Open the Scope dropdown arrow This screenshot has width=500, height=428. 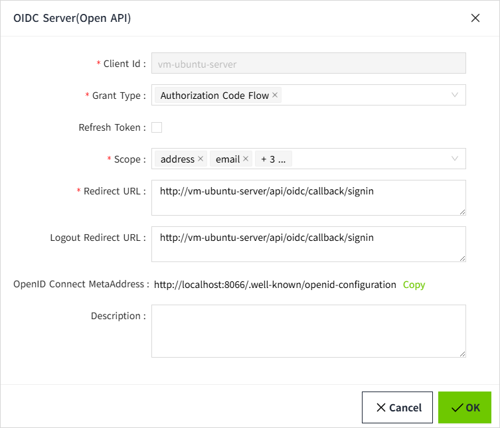coord(455,159)
